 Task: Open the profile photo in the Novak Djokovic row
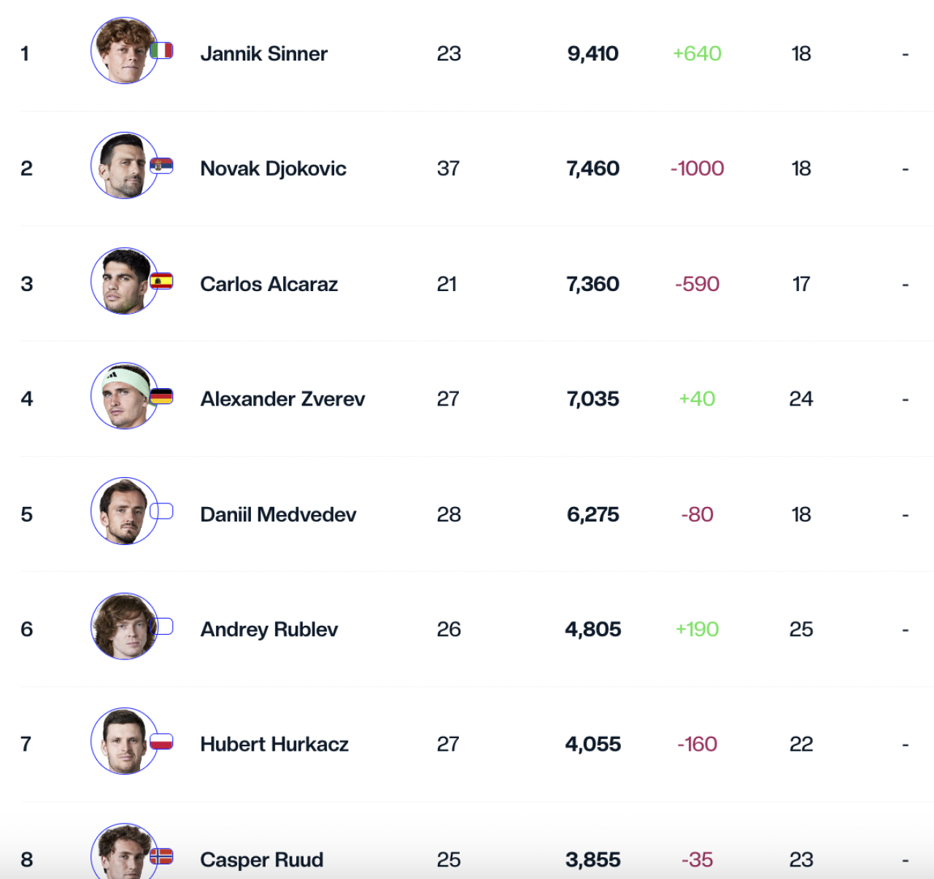[123, 166]
